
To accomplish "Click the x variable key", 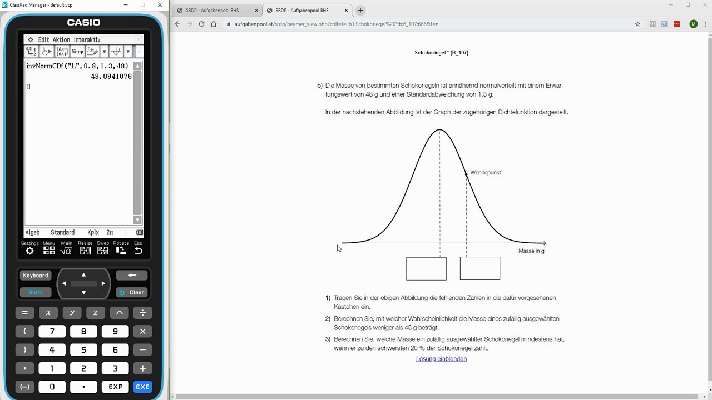I will pos(48,313).
